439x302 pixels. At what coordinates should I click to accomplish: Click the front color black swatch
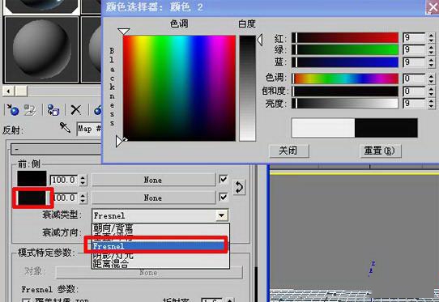tap(32, 179)
